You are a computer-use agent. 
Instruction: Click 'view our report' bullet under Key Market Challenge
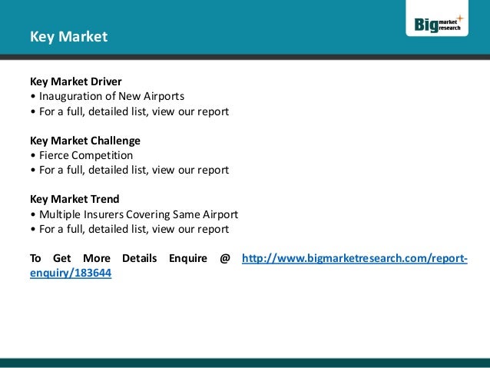pos(130,170)
